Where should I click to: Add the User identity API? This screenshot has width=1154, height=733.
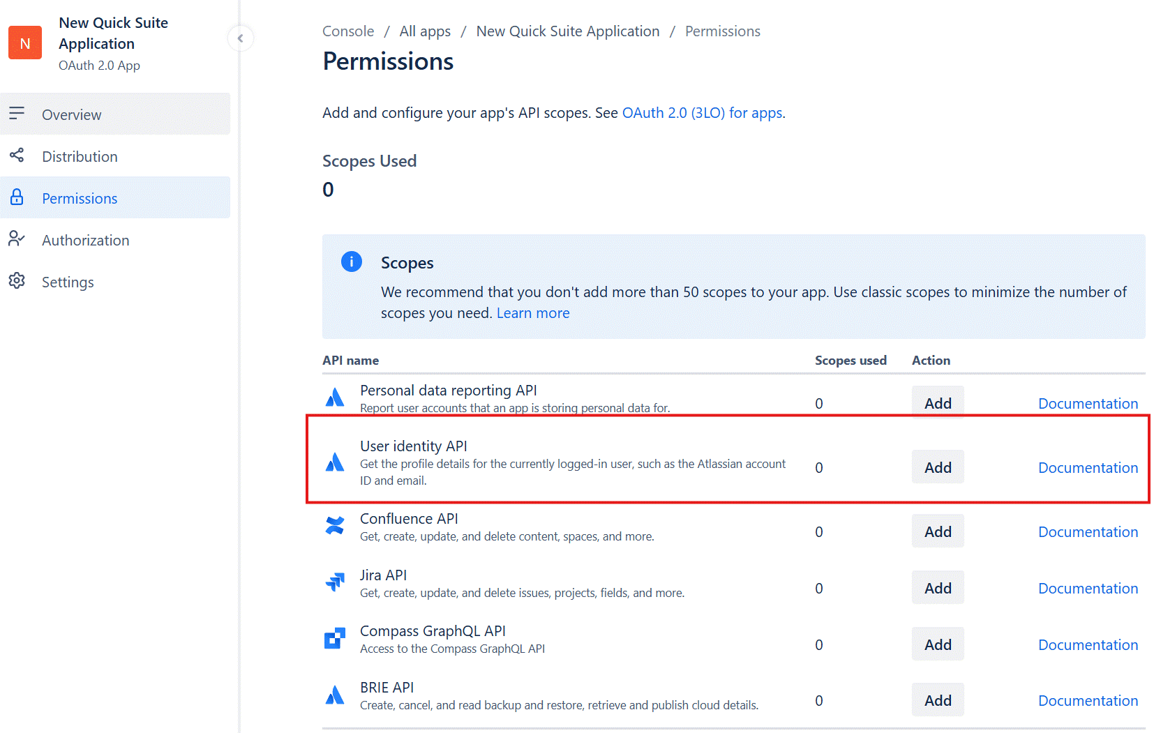point(938,467)
